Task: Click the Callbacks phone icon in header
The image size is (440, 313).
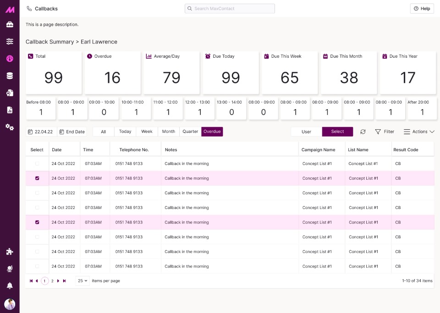Action: tap(29, 9)
